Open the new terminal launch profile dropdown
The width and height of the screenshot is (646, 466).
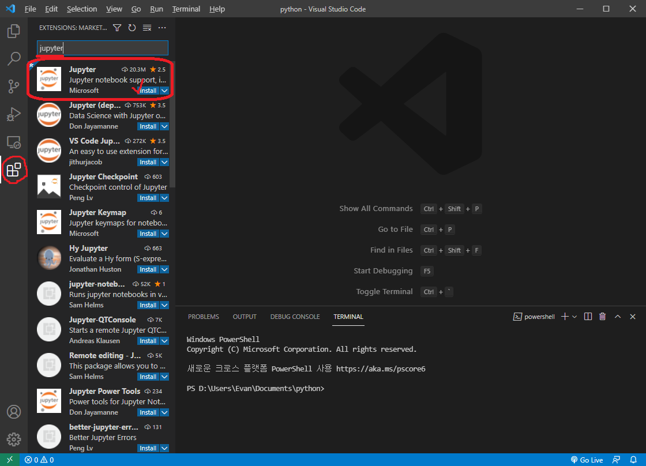tap(574, 317)
